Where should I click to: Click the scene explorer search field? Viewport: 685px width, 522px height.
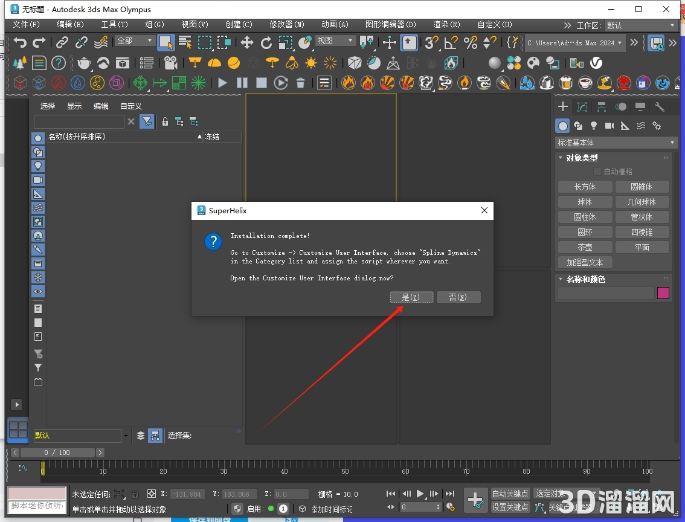79,121
